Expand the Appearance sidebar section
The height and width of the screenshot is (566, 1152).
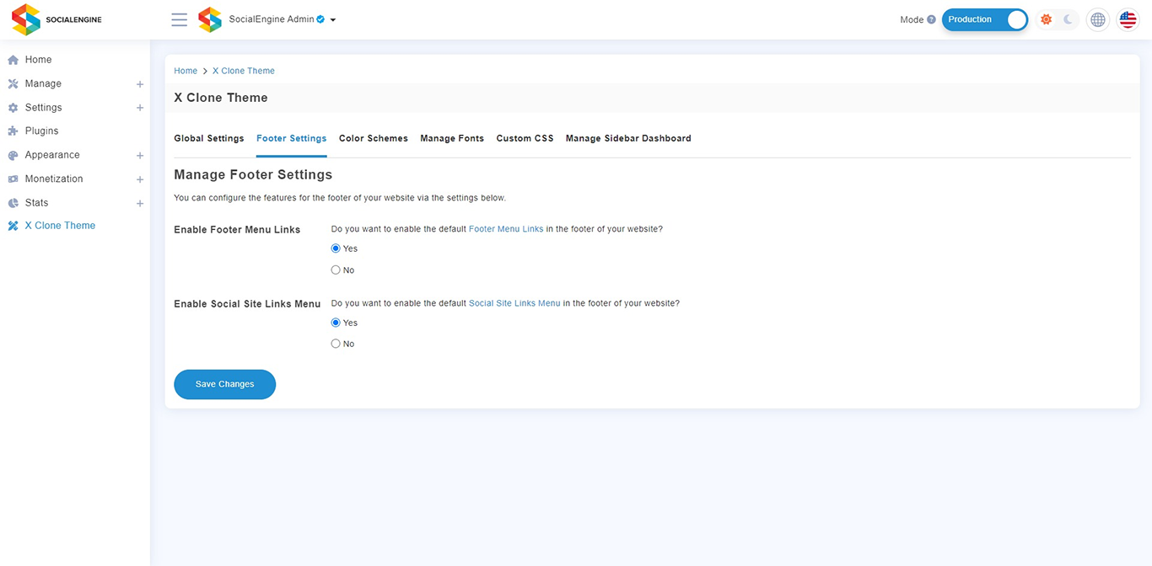[x=140, y=156]
